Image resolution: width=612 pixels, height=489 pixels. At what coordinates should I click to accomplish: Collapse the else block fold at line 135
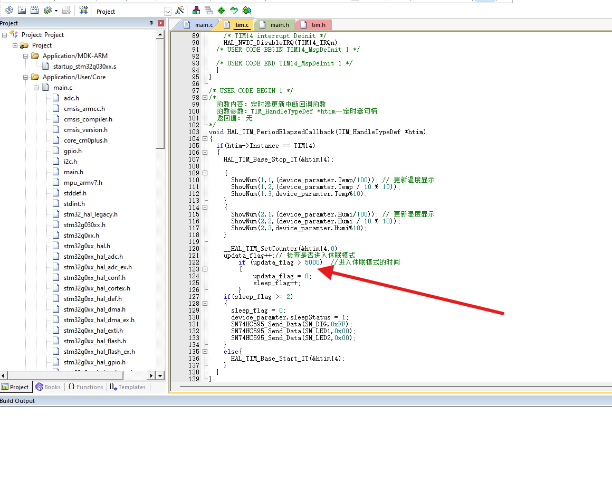(205, 352)
